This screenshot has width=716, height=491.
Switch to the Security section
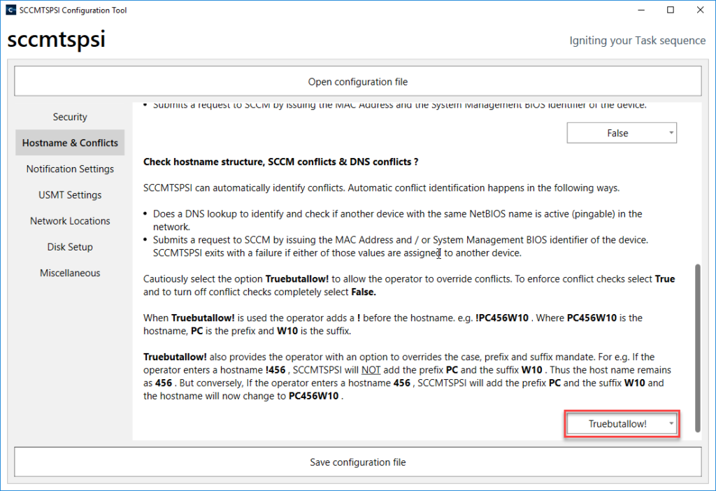[70, 117]
